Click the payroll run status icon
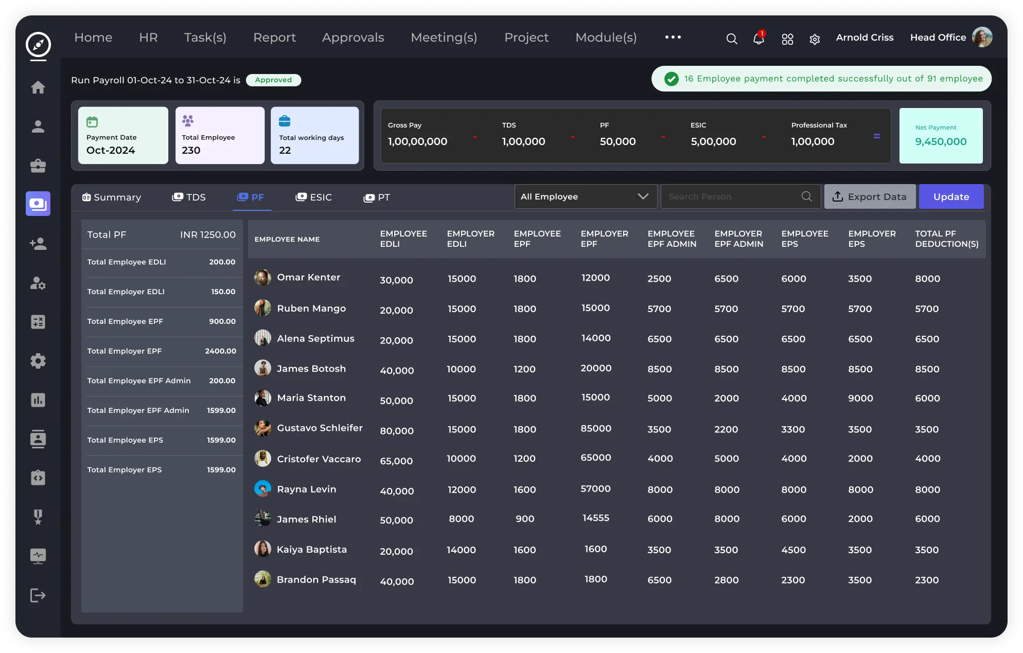 (x=272, y=80)
